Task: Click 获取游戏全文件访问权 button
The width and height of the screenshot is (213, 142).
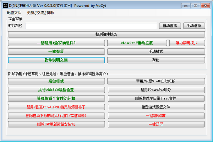Action: tap(56, 99)
